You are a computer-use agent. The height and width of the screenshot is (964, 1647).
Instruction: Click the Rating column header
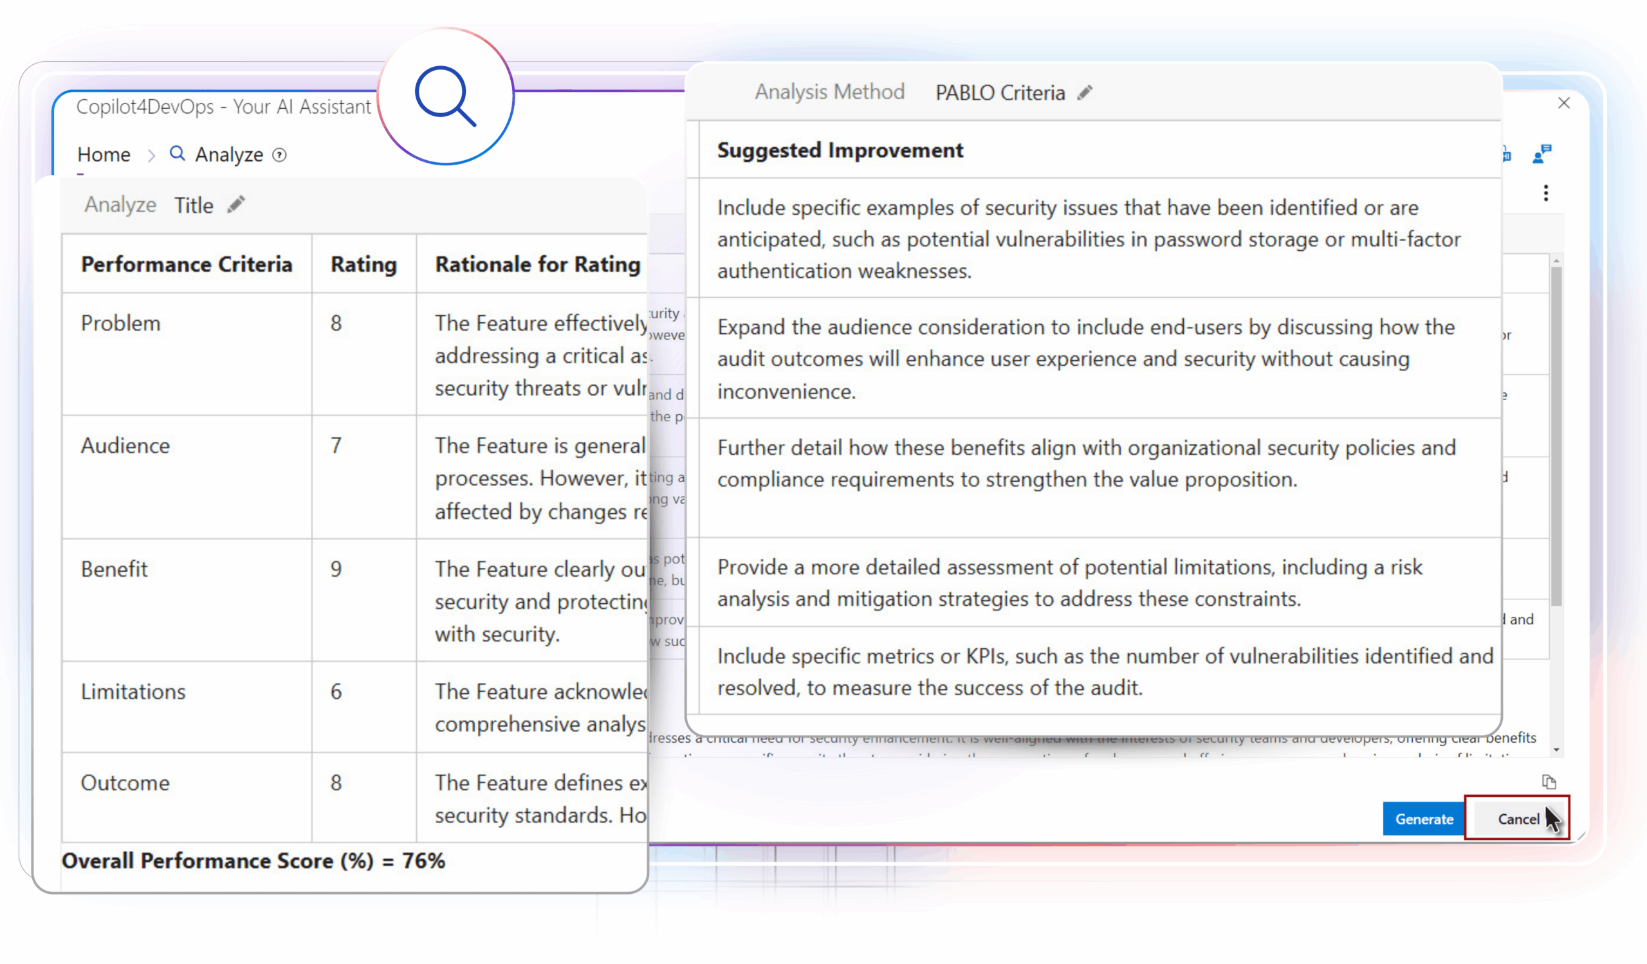tap(363, 264)
